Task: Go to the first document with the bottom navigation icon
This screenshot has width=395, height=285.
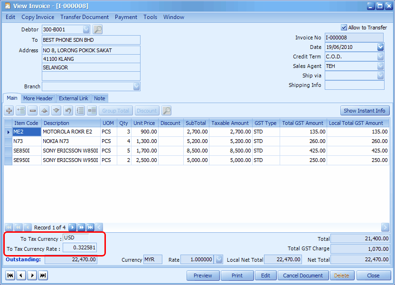Action: pos(9,275)
